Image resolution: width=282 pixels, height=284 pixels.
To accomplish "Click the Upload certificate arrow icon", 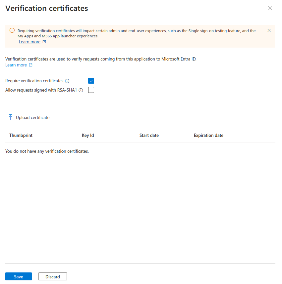I will click(x=10, y=117).
